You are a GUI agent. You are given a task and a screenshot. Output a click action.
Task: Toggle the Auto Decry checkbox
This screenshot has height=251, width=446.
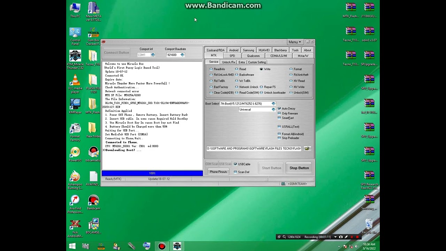tap(286, 109)
